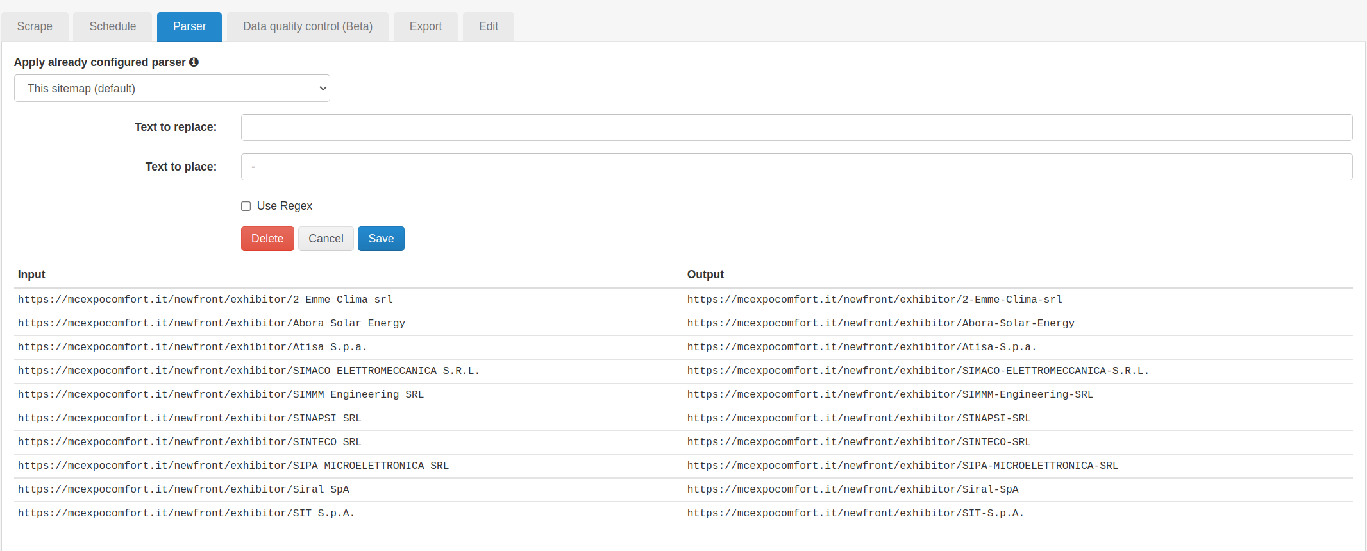Enable the Use Regex checkbox
This screenshot has width=1367, height=551.
coord(246,206)
